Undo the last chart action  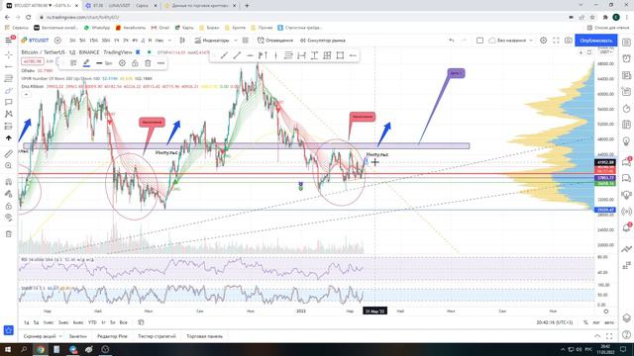pyautogui.click(x=452, y=41)
